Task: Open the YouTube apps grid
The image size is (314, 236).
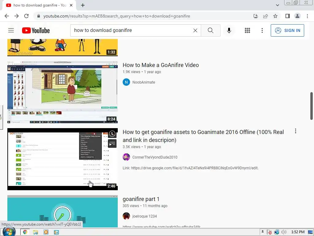Action: (247, 30)
